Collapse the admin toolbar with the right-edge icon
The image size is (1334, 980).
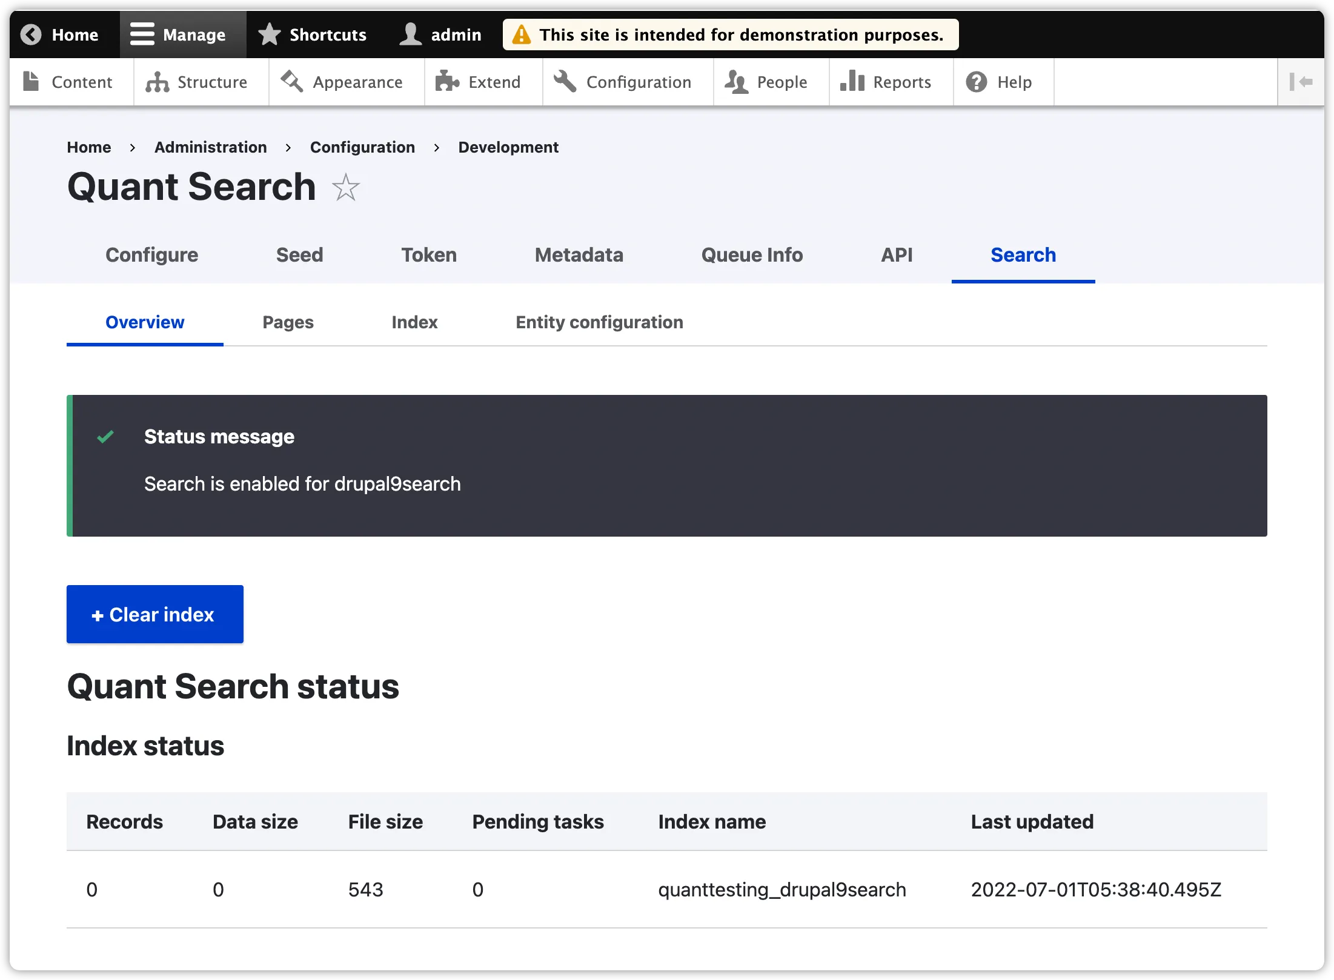[1302, 82]
